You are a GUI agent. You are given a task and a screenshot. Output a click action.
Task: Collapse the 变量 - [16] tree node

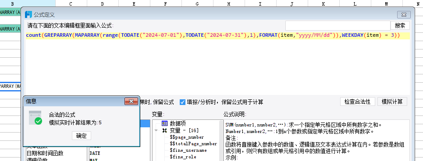pyautogui.click(x=156, y=130)
